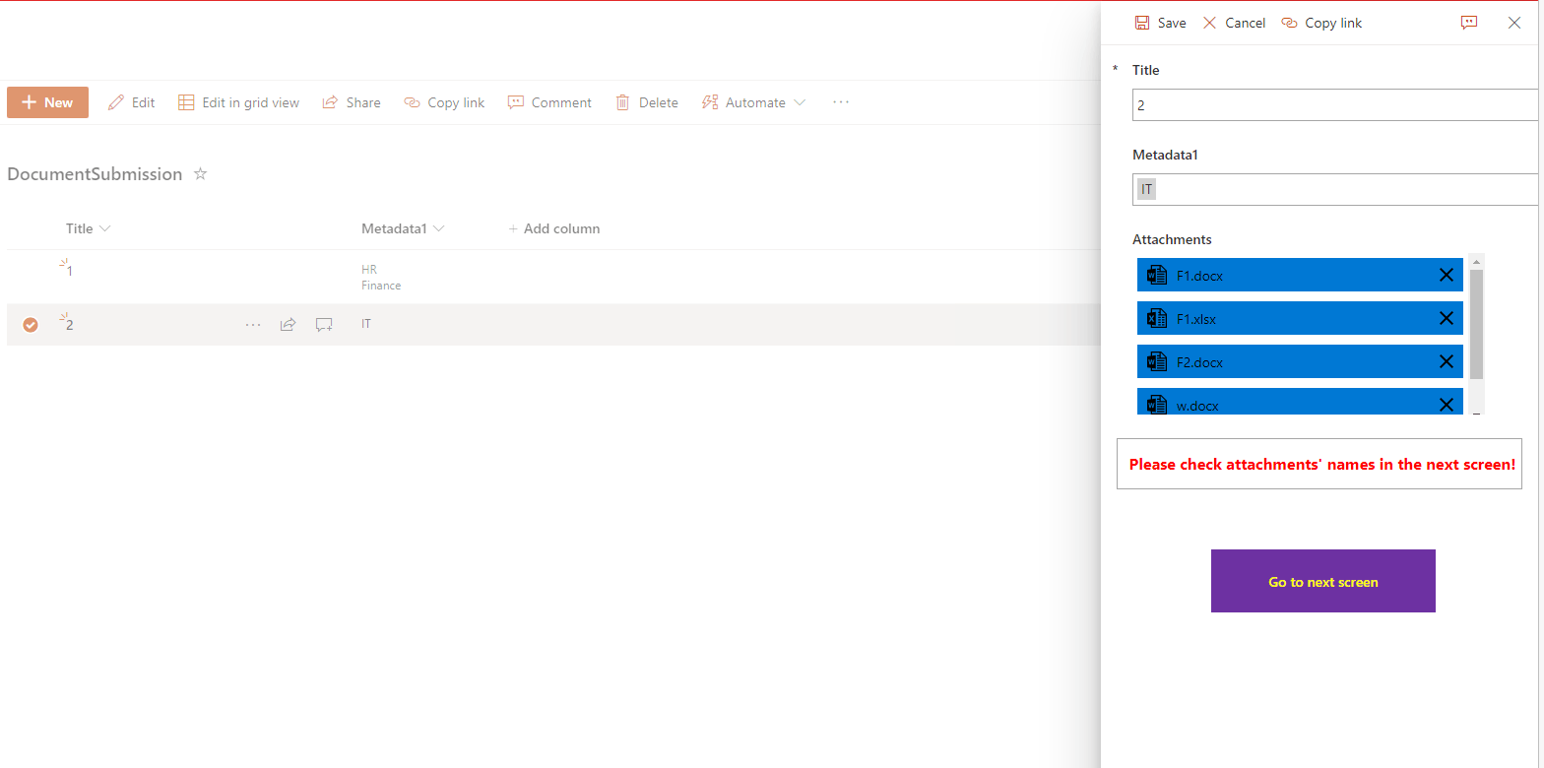Click the Go to next screen button
This screenshot has width=1544, height=768.
[x=1322, y=581]
